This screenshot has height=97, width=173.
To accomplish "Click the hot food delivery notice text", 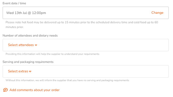I will click(82, 22).
